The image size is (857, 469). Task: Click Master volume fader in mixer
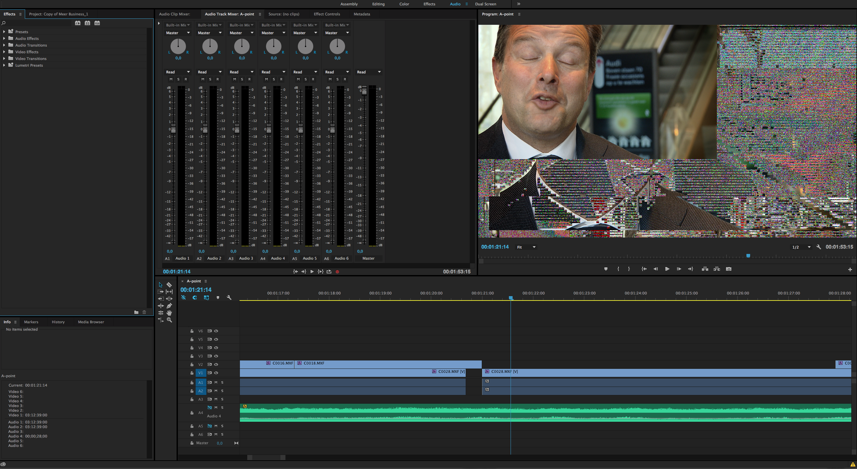364,91
